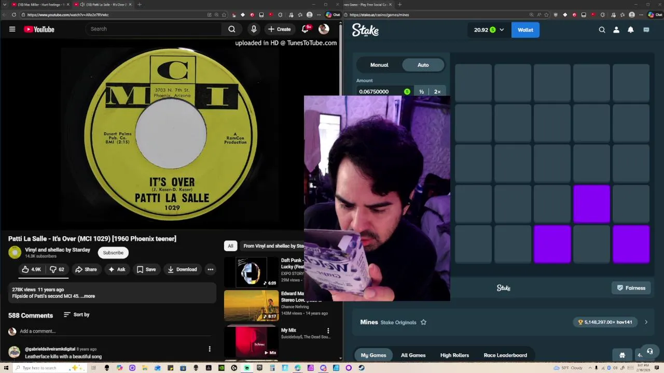Select the All filter chip
The height and width of the screenshot is (373, 664).
point(230,246)
